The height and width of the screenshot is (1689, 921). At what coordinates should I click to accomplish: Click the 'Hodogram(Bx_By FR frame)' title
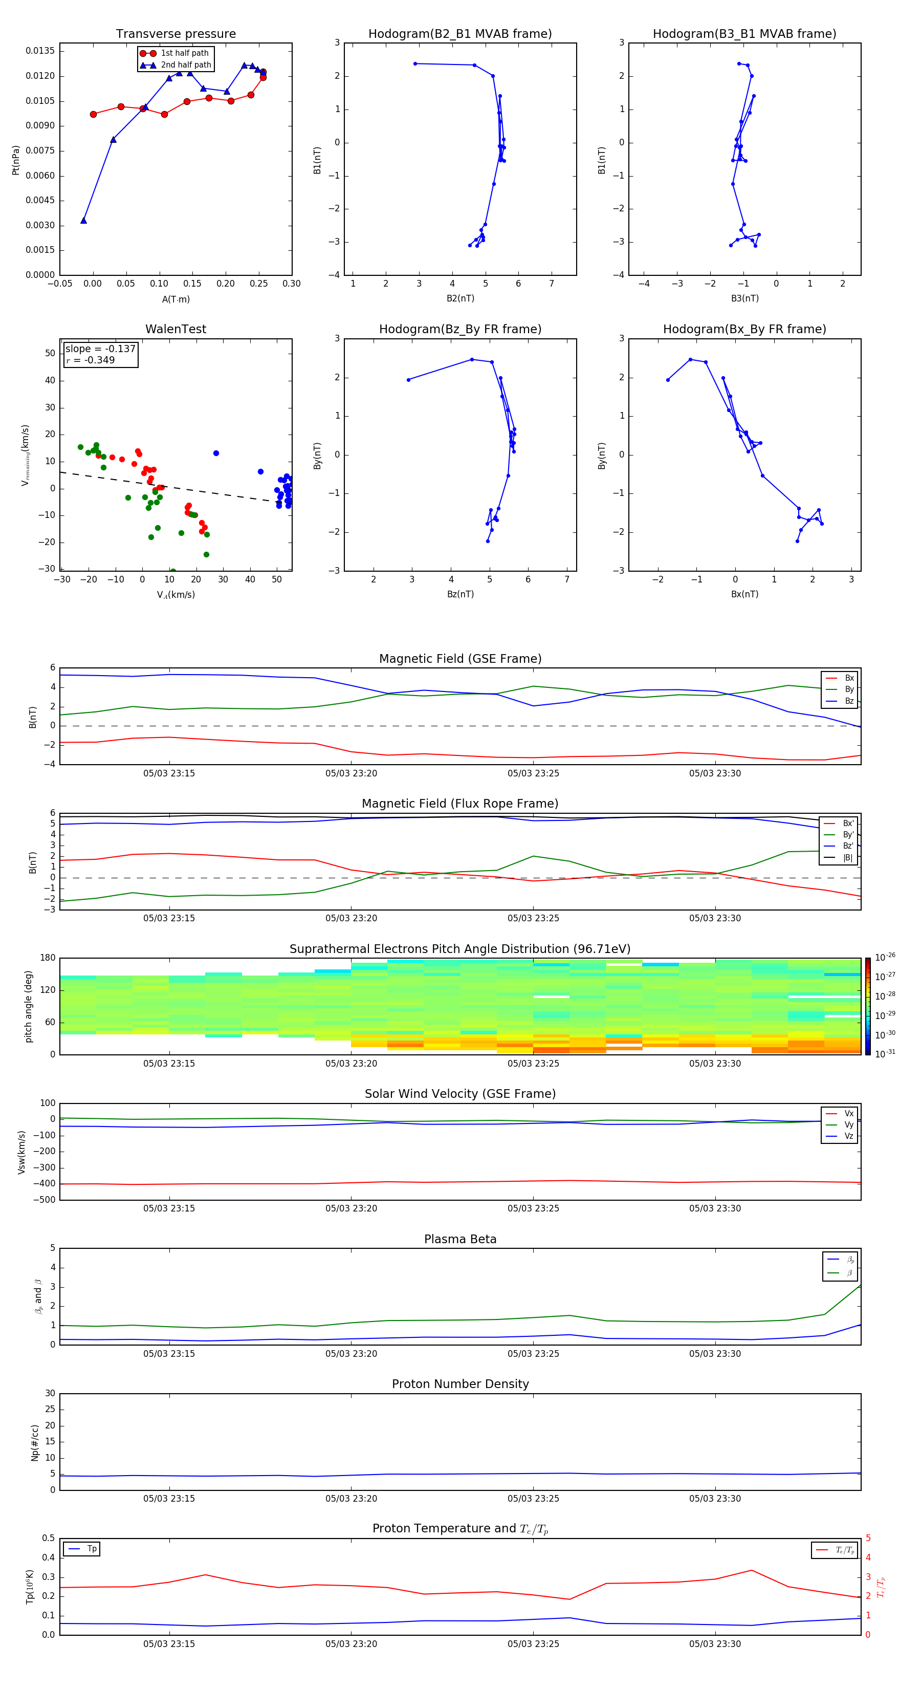744,329
